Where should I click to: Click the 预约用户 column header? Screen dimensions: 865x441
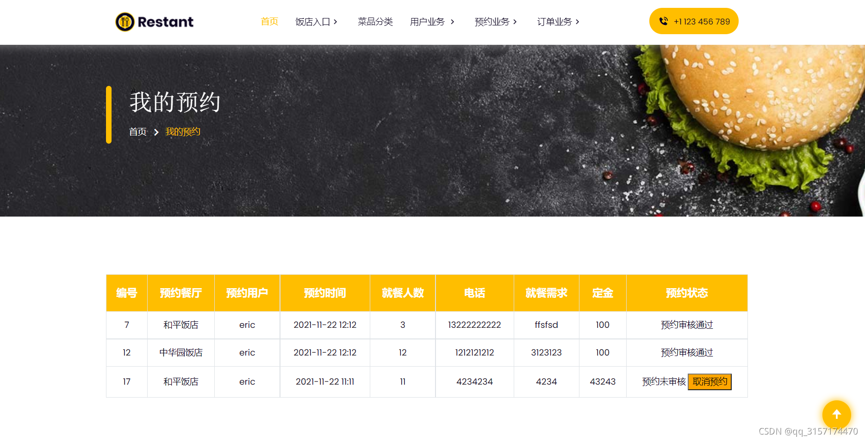pos(247,293)
